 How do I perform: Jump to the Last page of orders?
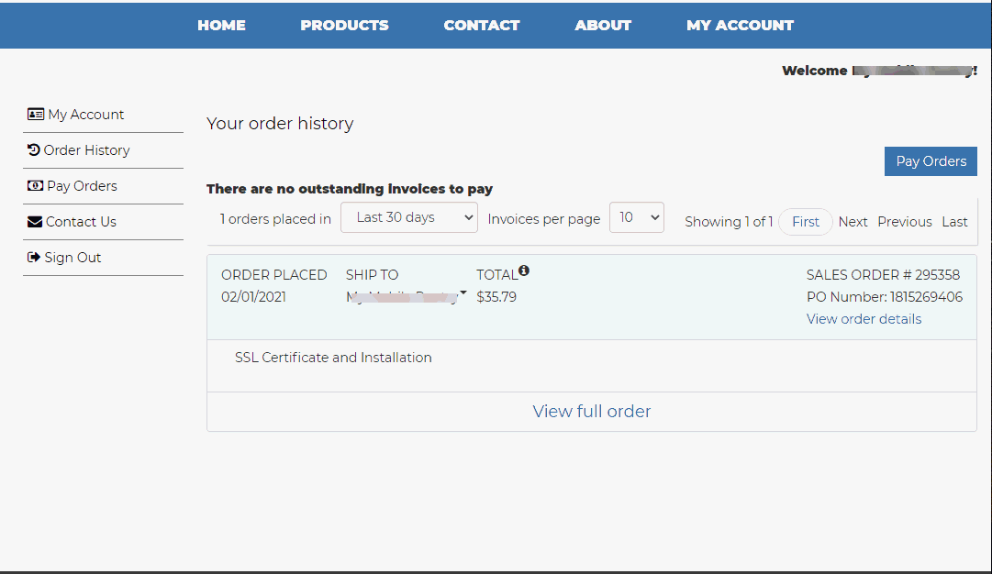[x=954, y=222]
